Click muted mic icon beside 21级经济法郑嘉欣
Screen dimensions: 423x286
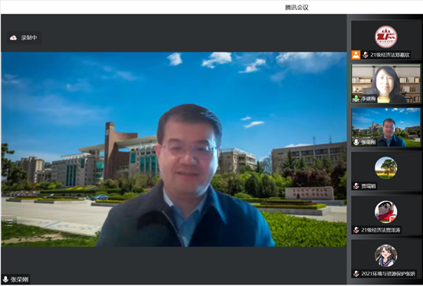(366, 54)
